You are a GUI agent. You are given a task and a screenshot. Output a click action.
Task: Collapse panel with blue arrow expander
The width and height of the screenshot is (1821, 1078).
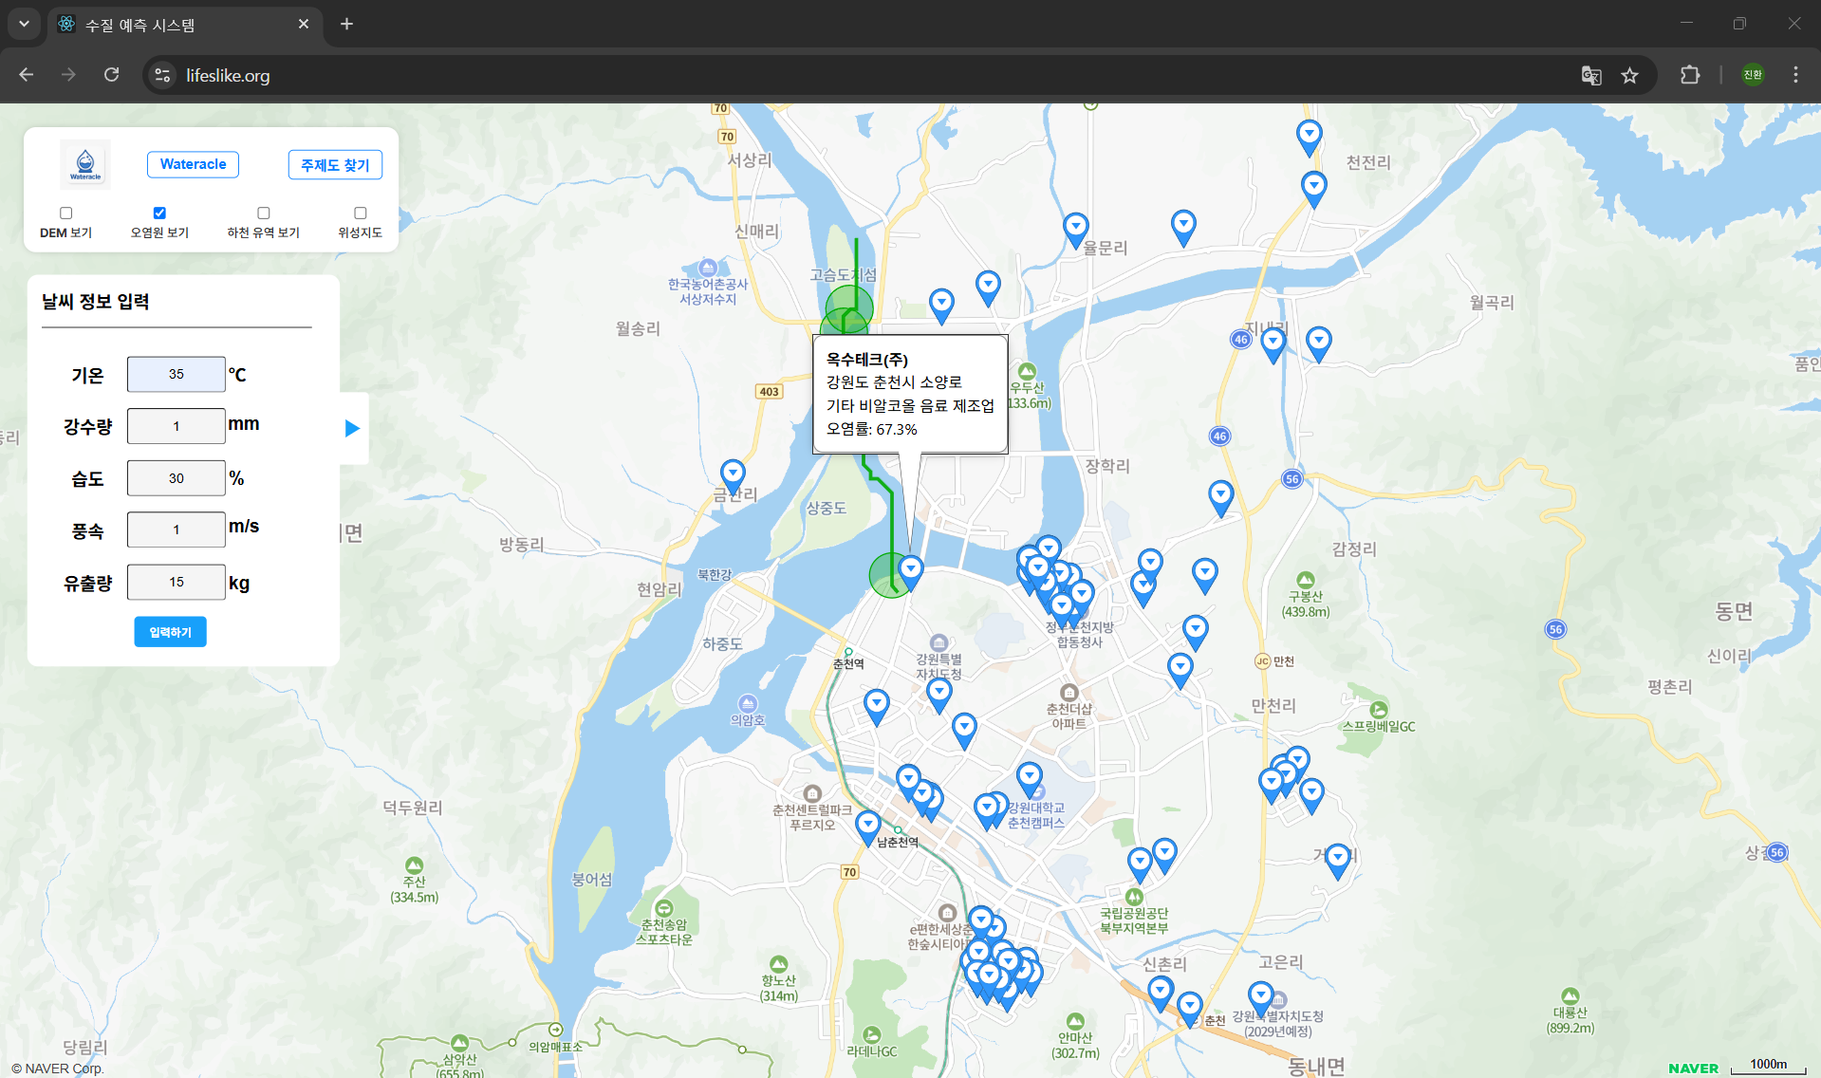(x=352, y=428)
